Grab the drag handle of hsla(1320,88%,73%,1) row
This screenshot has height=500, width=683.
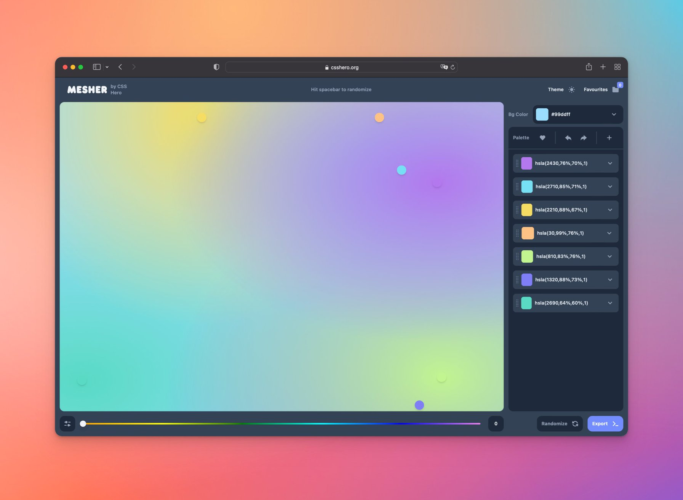517,280
